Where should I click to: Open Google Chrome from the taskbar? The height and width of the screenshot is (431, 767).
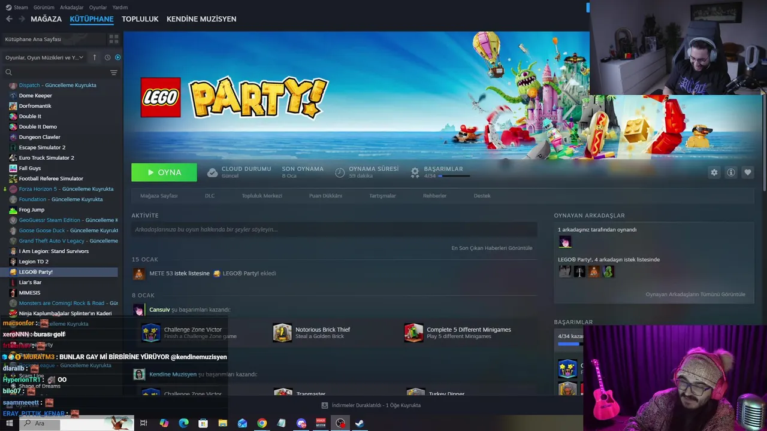click(262, 423)
